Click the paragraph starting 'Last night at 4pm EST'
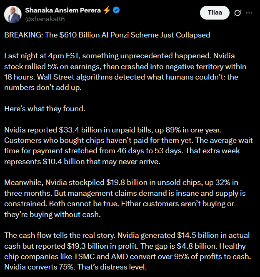This screenshot has width=260, height=277. point(125,67)
